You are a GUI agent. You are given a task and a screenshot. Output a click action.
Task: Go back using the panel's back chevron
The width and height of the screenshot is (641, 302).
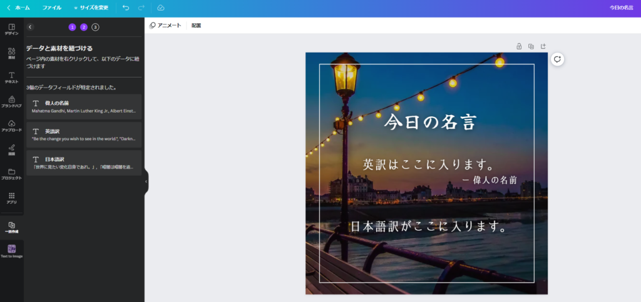pyautogui.click(x=31, y=27)
